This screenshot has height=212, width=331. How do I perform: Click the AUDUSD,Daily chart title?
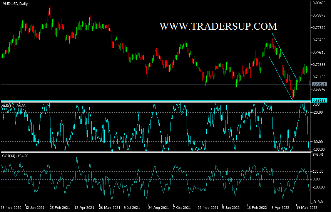[x=15, y=4]
